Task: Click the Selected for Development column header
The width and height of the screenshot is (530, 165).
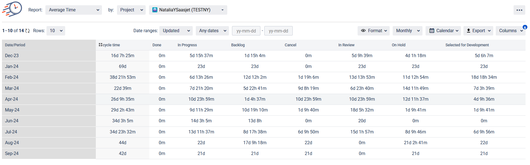Action: point(467,45)
